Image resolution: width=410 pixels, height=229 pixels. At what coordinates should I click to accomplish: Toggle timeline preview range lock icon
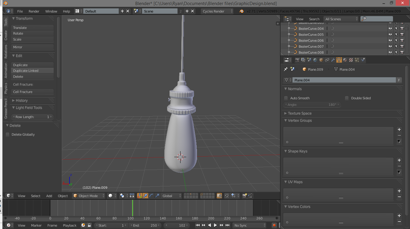click(89, 225)
